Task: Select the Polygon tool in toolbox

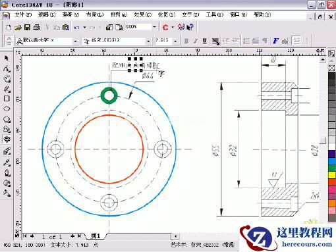Action: [x=7, y=120]
